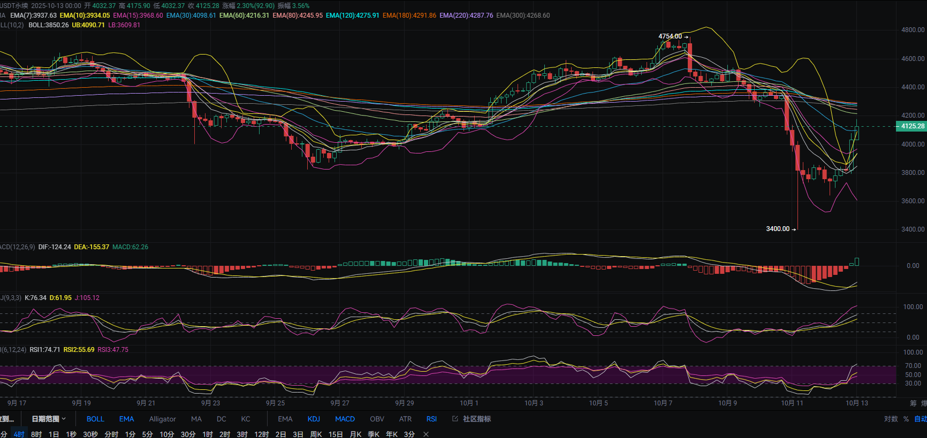
Task: Switch price scale to % percentage mode
Action: (906, 419)
